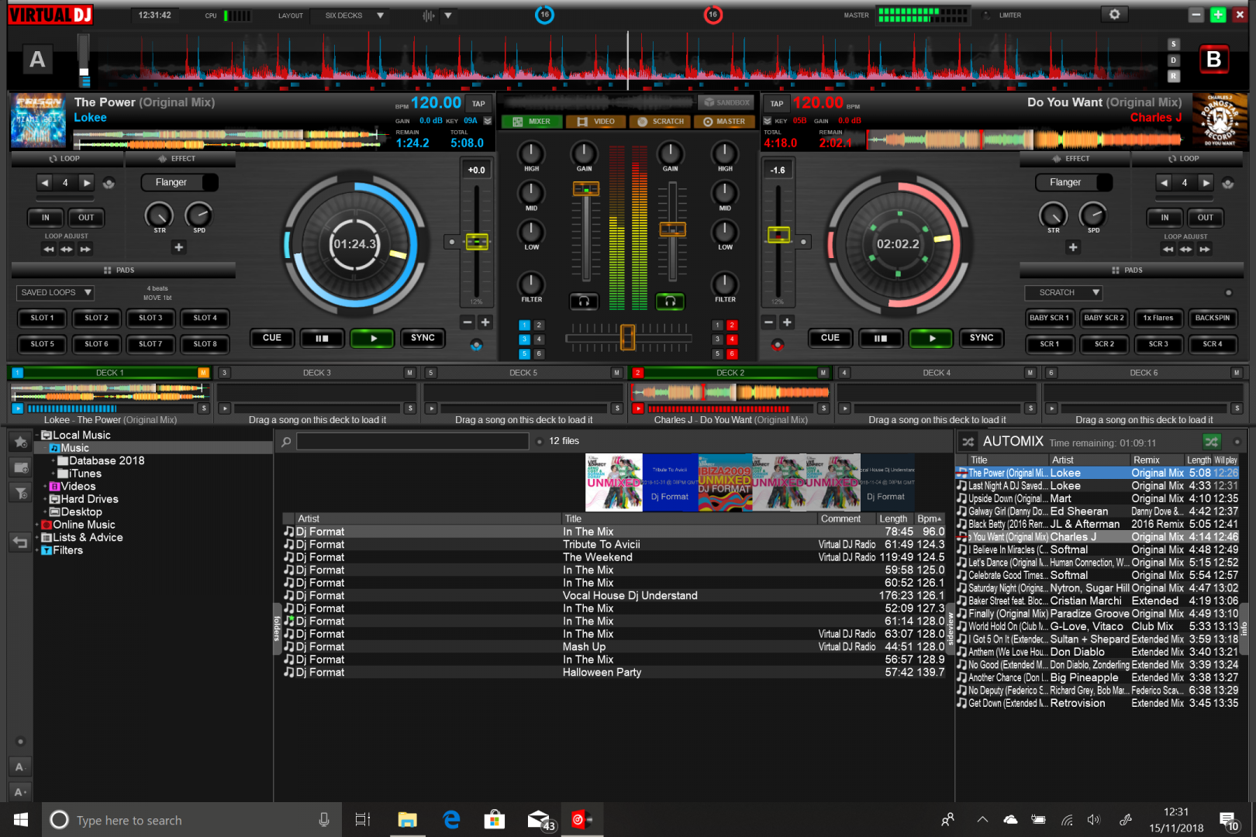Halve loop length on left deck
1256x837 pixels.
pyautogui.click(x=45, y=183)
